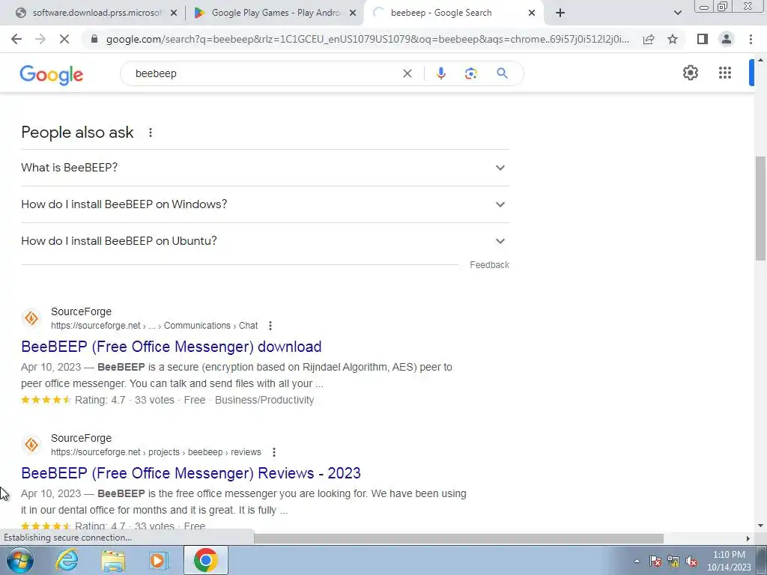
Task: Stop loading the current page
Action: click(x=64, y=39)
